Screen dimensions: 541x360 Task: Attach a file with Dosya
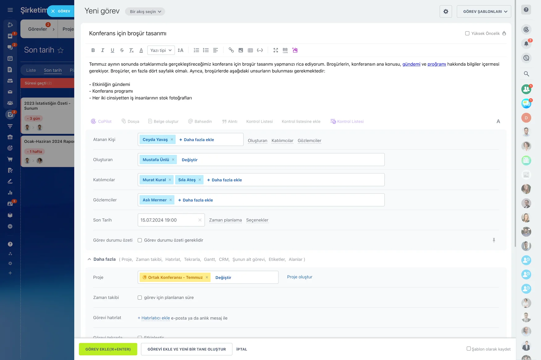pyautogui.click(x=130, y=121)
